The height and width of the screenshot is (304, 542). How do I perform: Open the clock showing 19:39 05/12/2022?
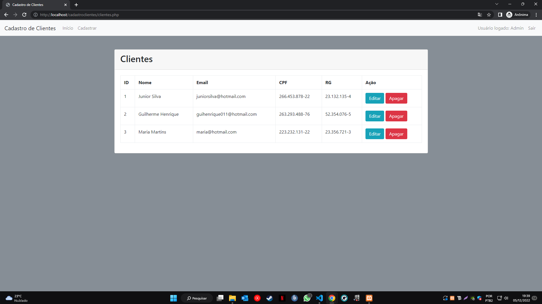coord(521,298)
